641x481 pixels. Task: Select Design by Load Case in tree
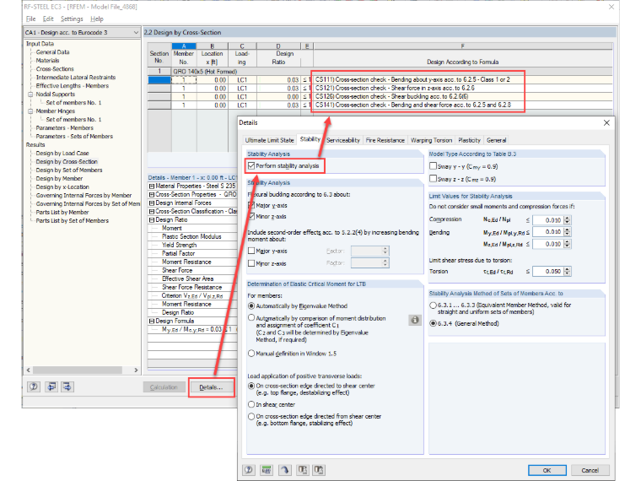click(x=62, y=153)
